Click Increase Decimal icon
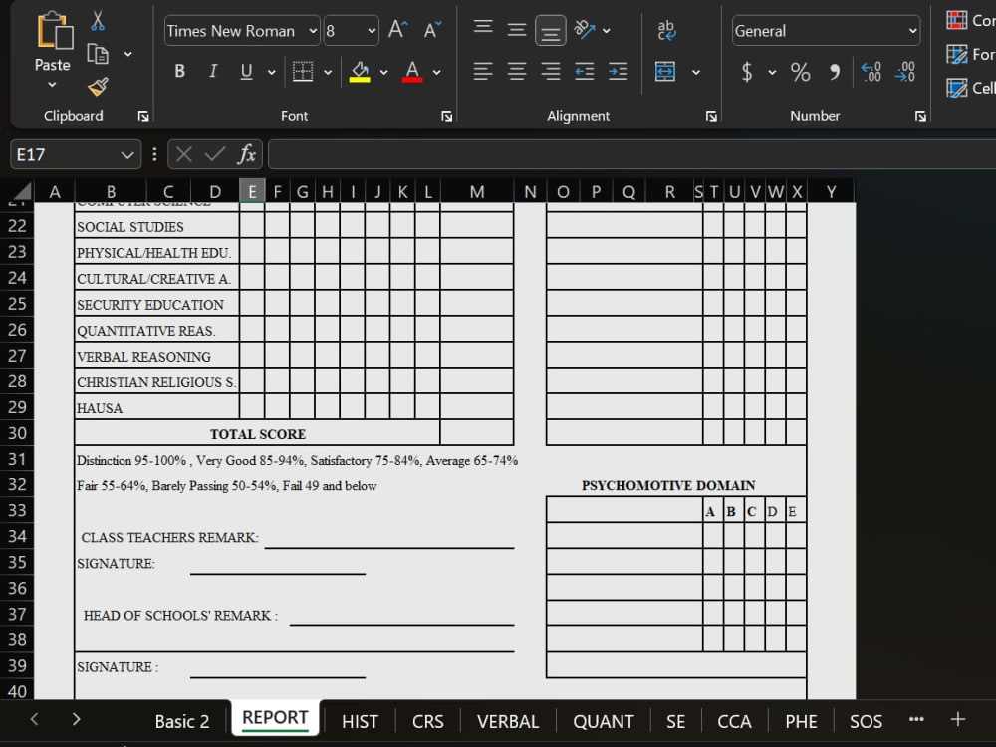 871,71
